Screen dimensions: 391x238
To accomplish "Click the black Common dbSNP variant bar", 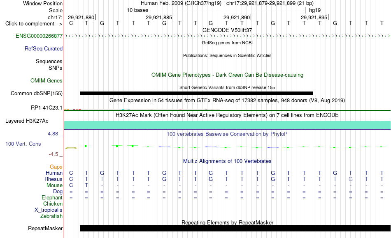I will point(196,94).
